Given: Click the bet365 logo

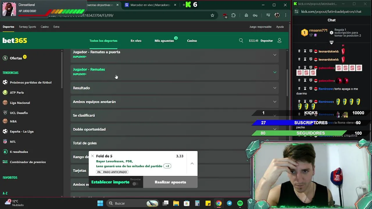Looking at the screenshot, I should point(15,41).
